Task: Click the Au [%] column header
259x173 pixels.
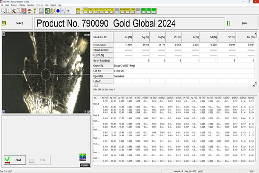Action: [x=128, y=37]
